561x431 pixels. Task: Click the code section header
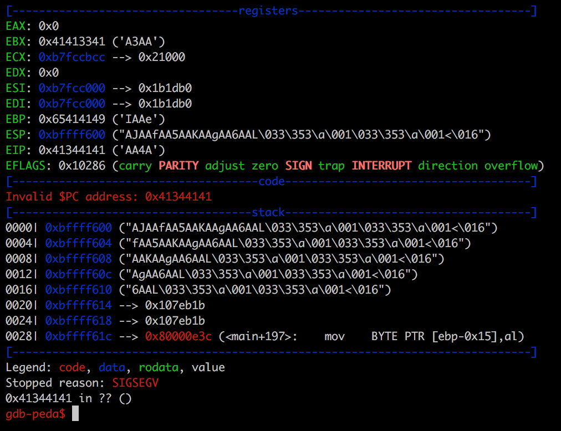coord(271,181)
